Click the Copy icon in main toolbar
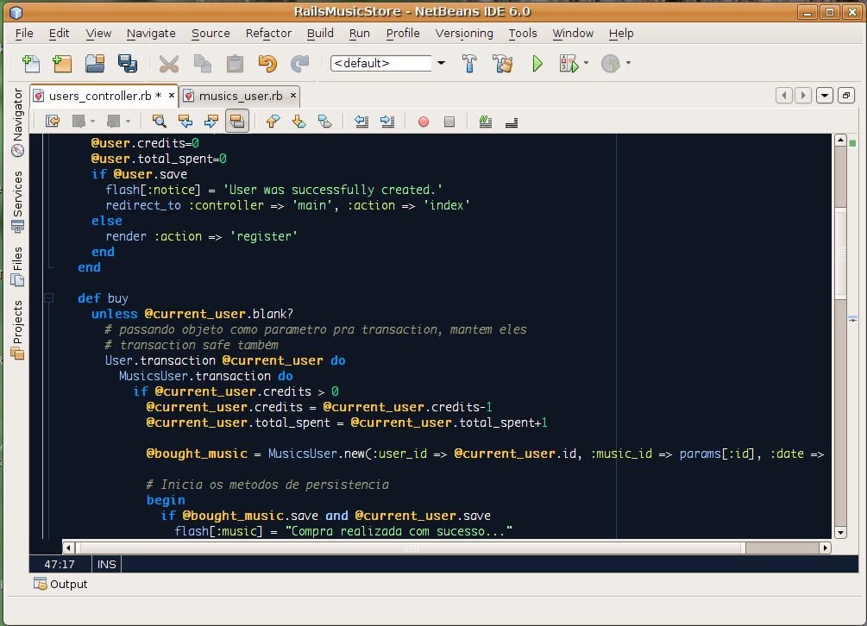The image size is (867, 626). [203, 64]
